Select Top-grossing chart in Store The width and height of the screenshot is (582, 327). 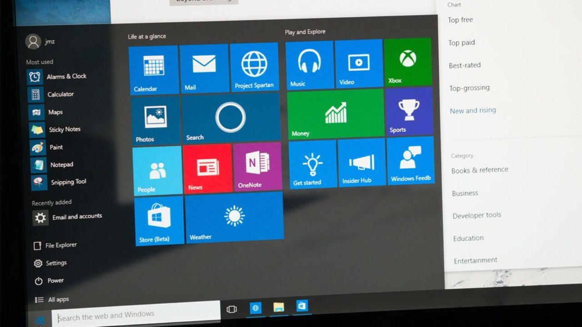(469, 88)
